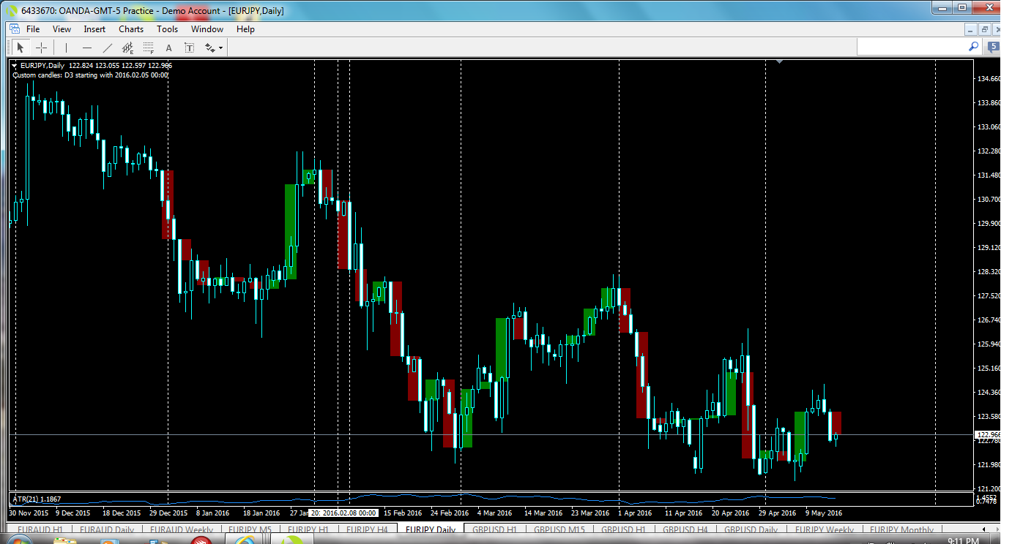Select the EURJPY Daily chart tab
The height and width of the screenshot is (544, 1012).
point(431,530)
